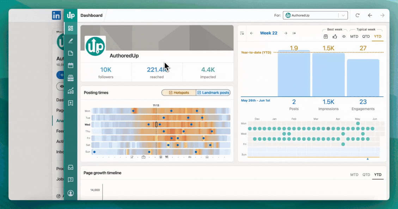Click the 14,000 axis value
398x209 pixels.
(x=95, y=190)
